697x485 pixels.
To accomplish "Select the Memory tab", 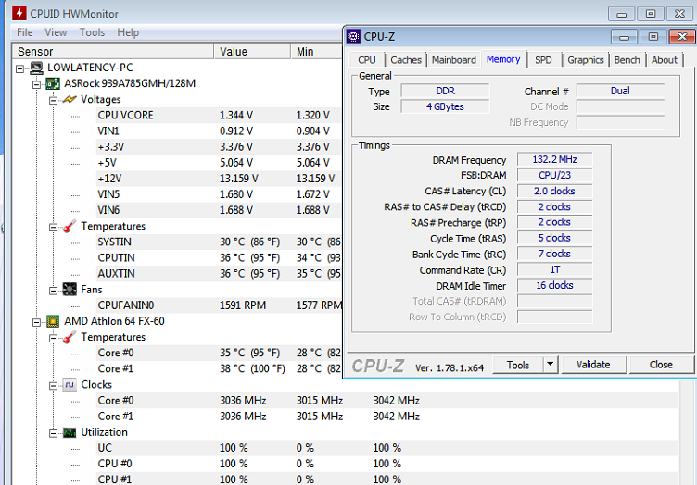I will [x=503, y=59].
